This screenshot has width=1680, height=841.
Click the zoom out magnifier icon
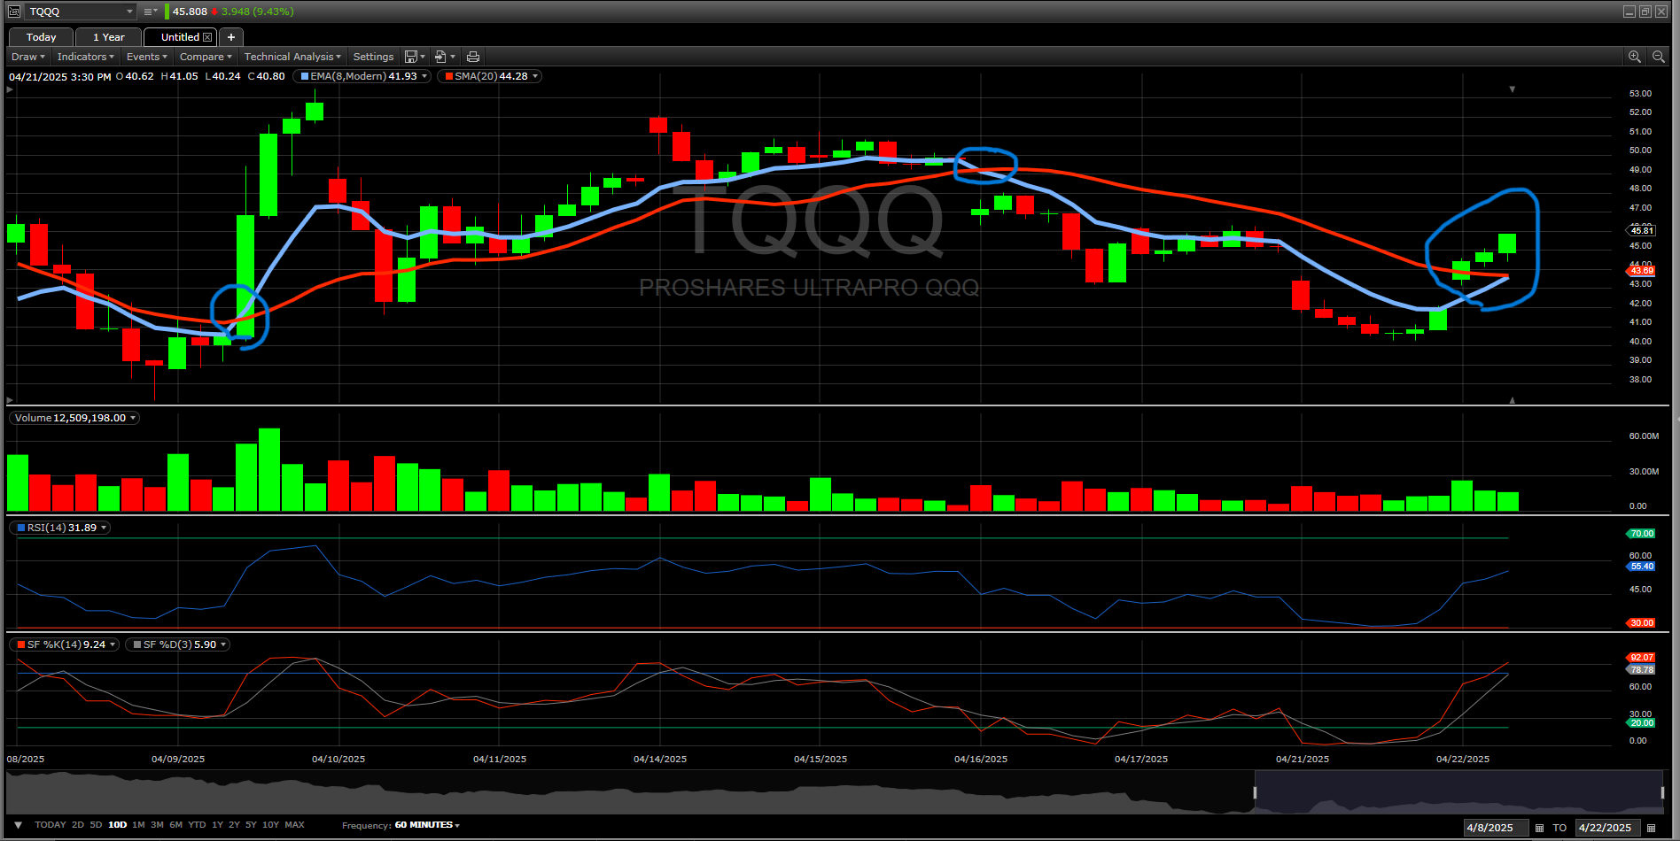(1658, 57)
